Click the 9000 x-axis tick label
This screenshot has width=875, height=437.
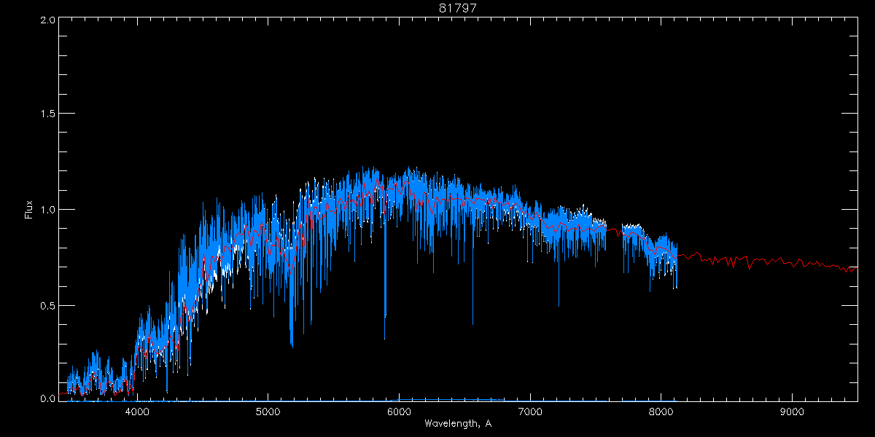[x=793, y=412]
